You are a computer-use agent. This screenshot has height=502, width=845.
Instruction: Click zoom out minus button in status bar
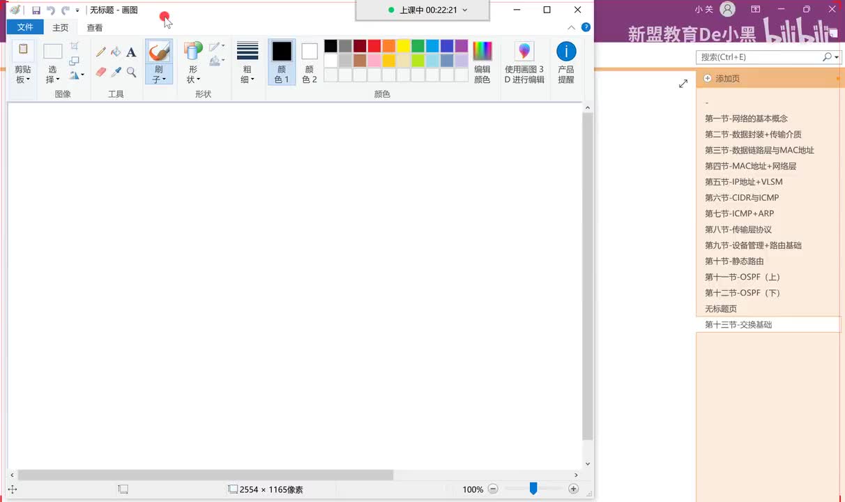pos(493,489)
